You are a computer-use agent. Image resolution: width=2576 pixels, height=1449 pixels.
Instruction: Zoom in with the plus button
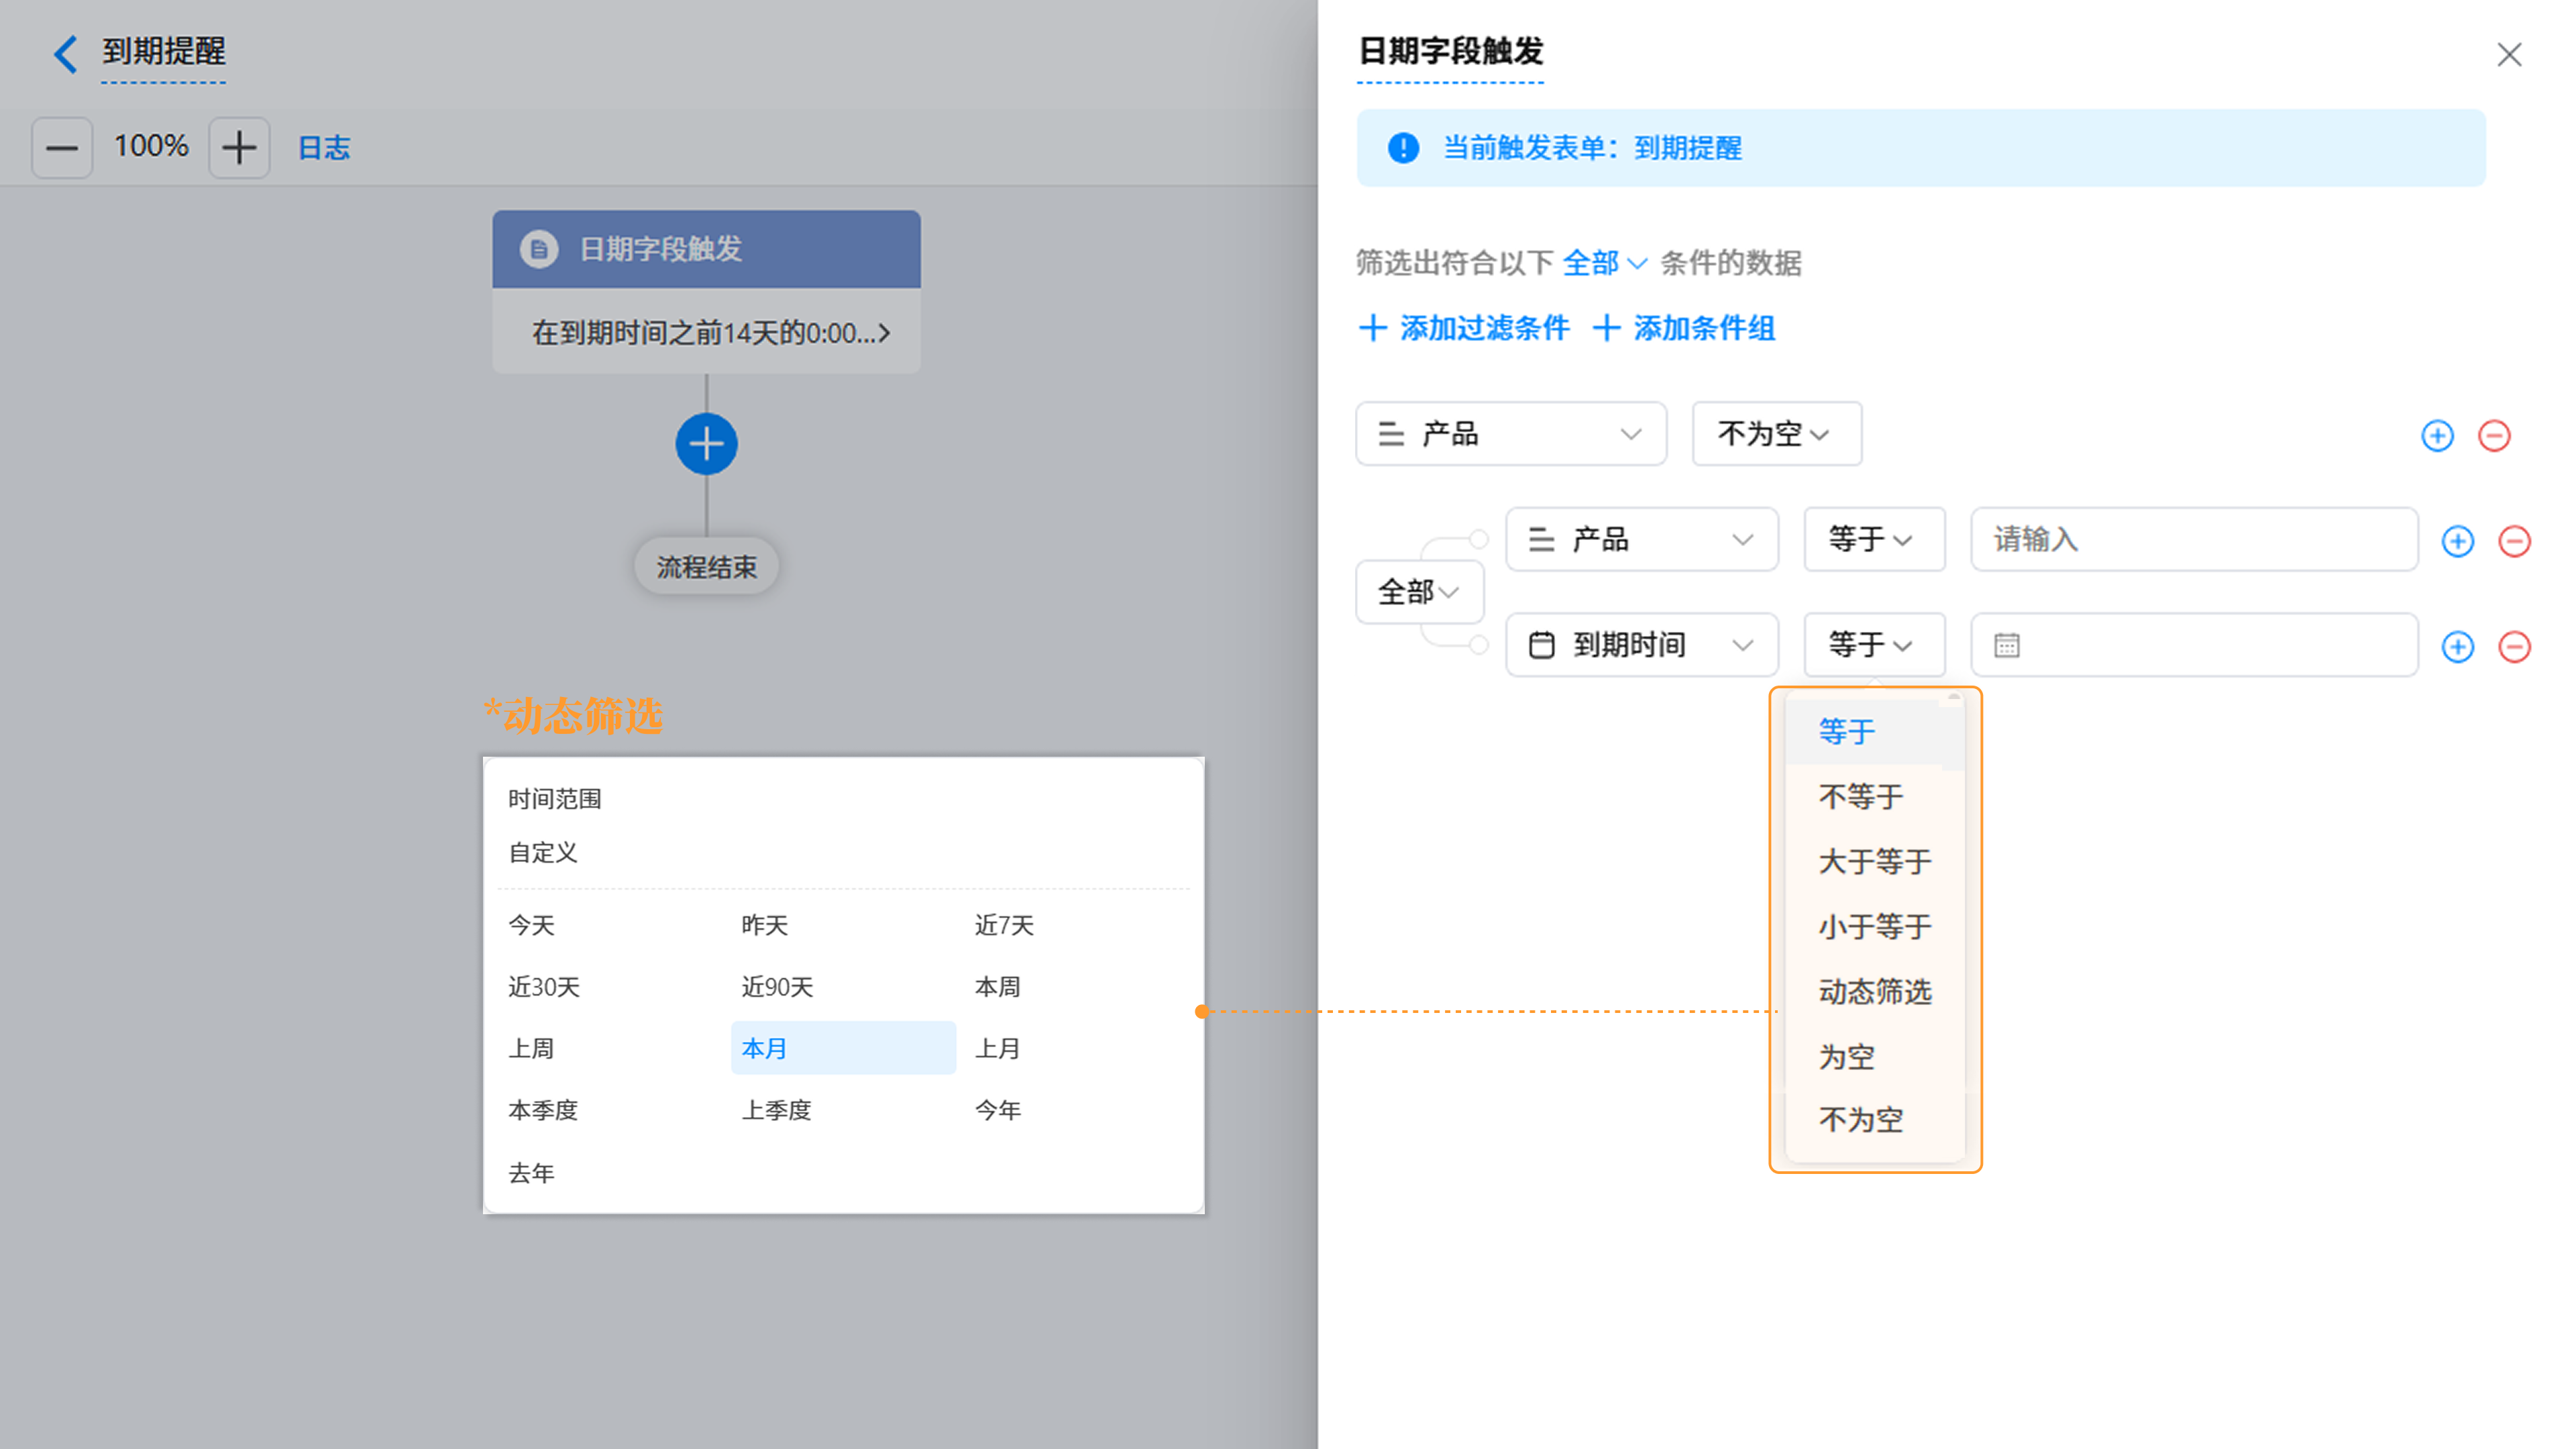[239, 148]
